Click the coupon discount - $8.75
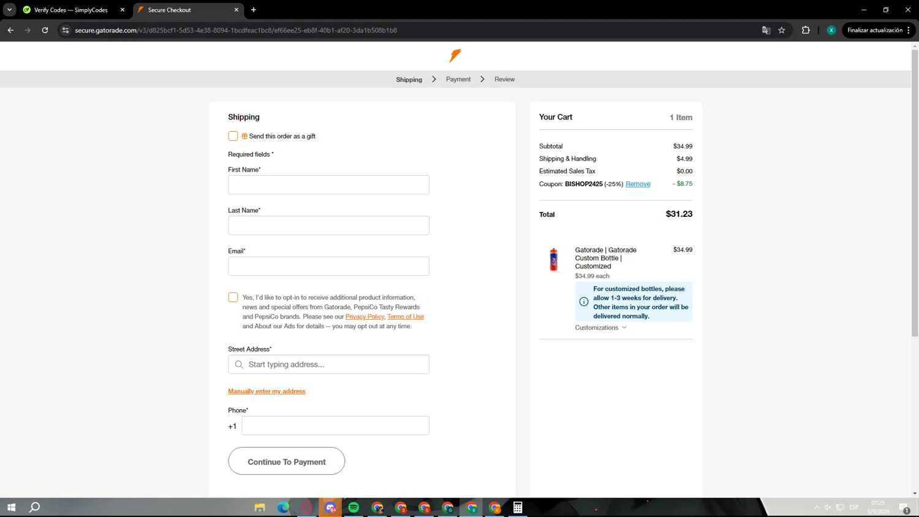This screenshot has height=517, width=919. click(683, 184)
